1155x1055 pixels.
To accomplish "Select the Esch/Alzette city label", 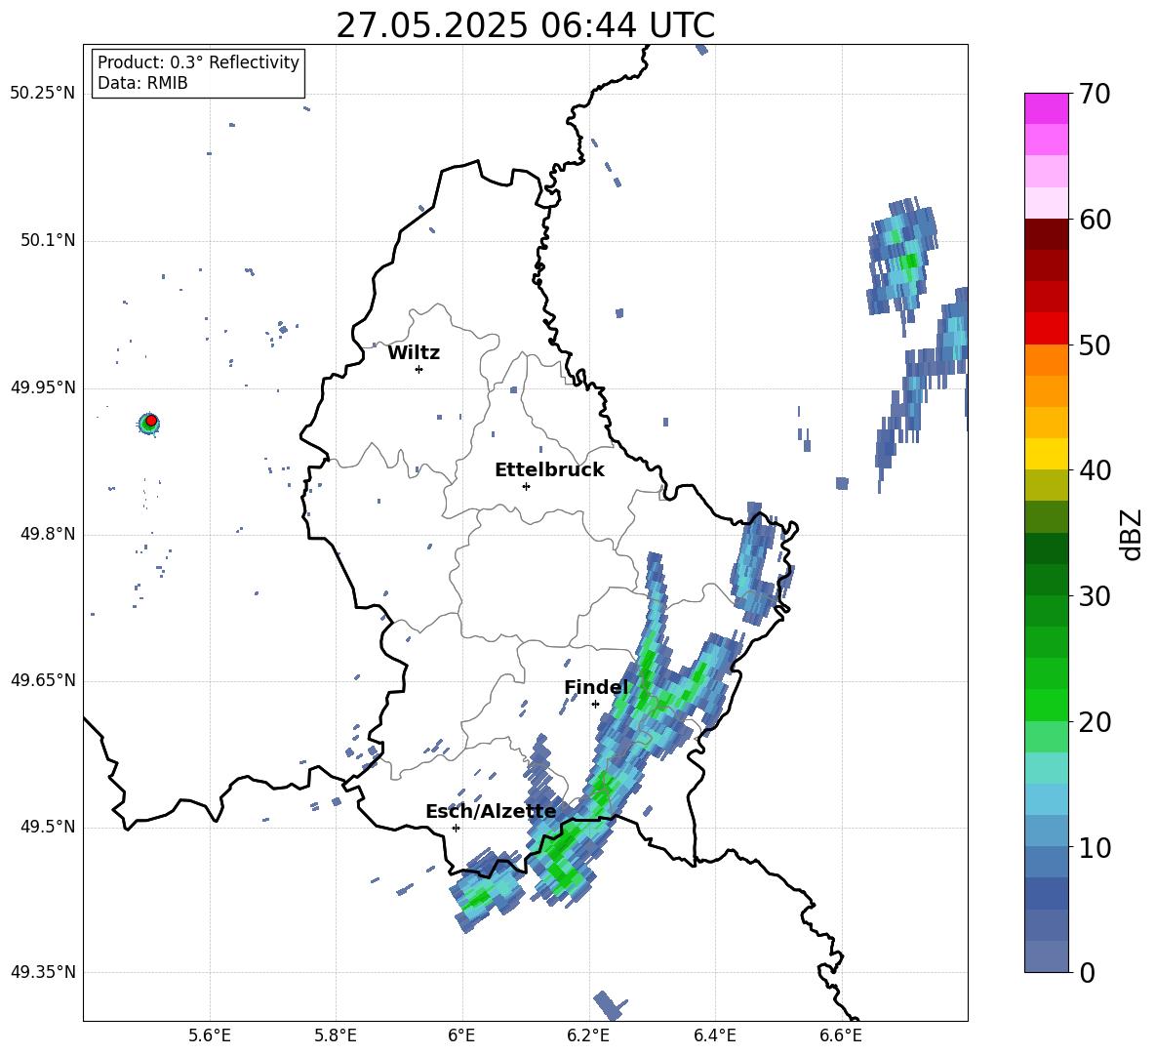I will pyautogui.click(x=491, y=812).
